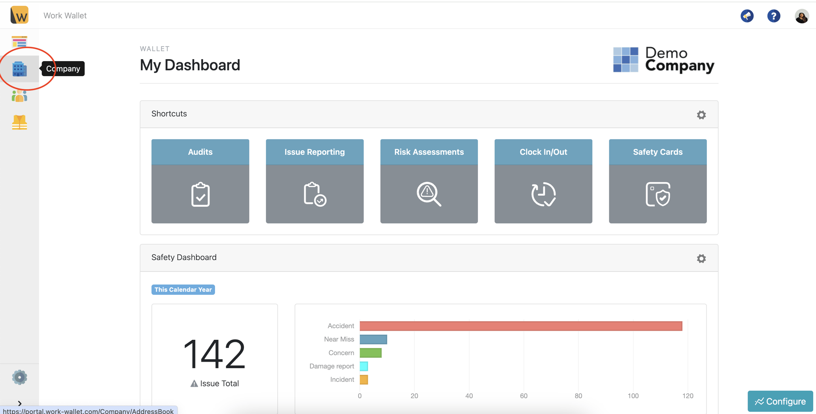Select the This Calendar Year badge
The width and height of the screenshot is (816, 414).
(x=183, y=290)
